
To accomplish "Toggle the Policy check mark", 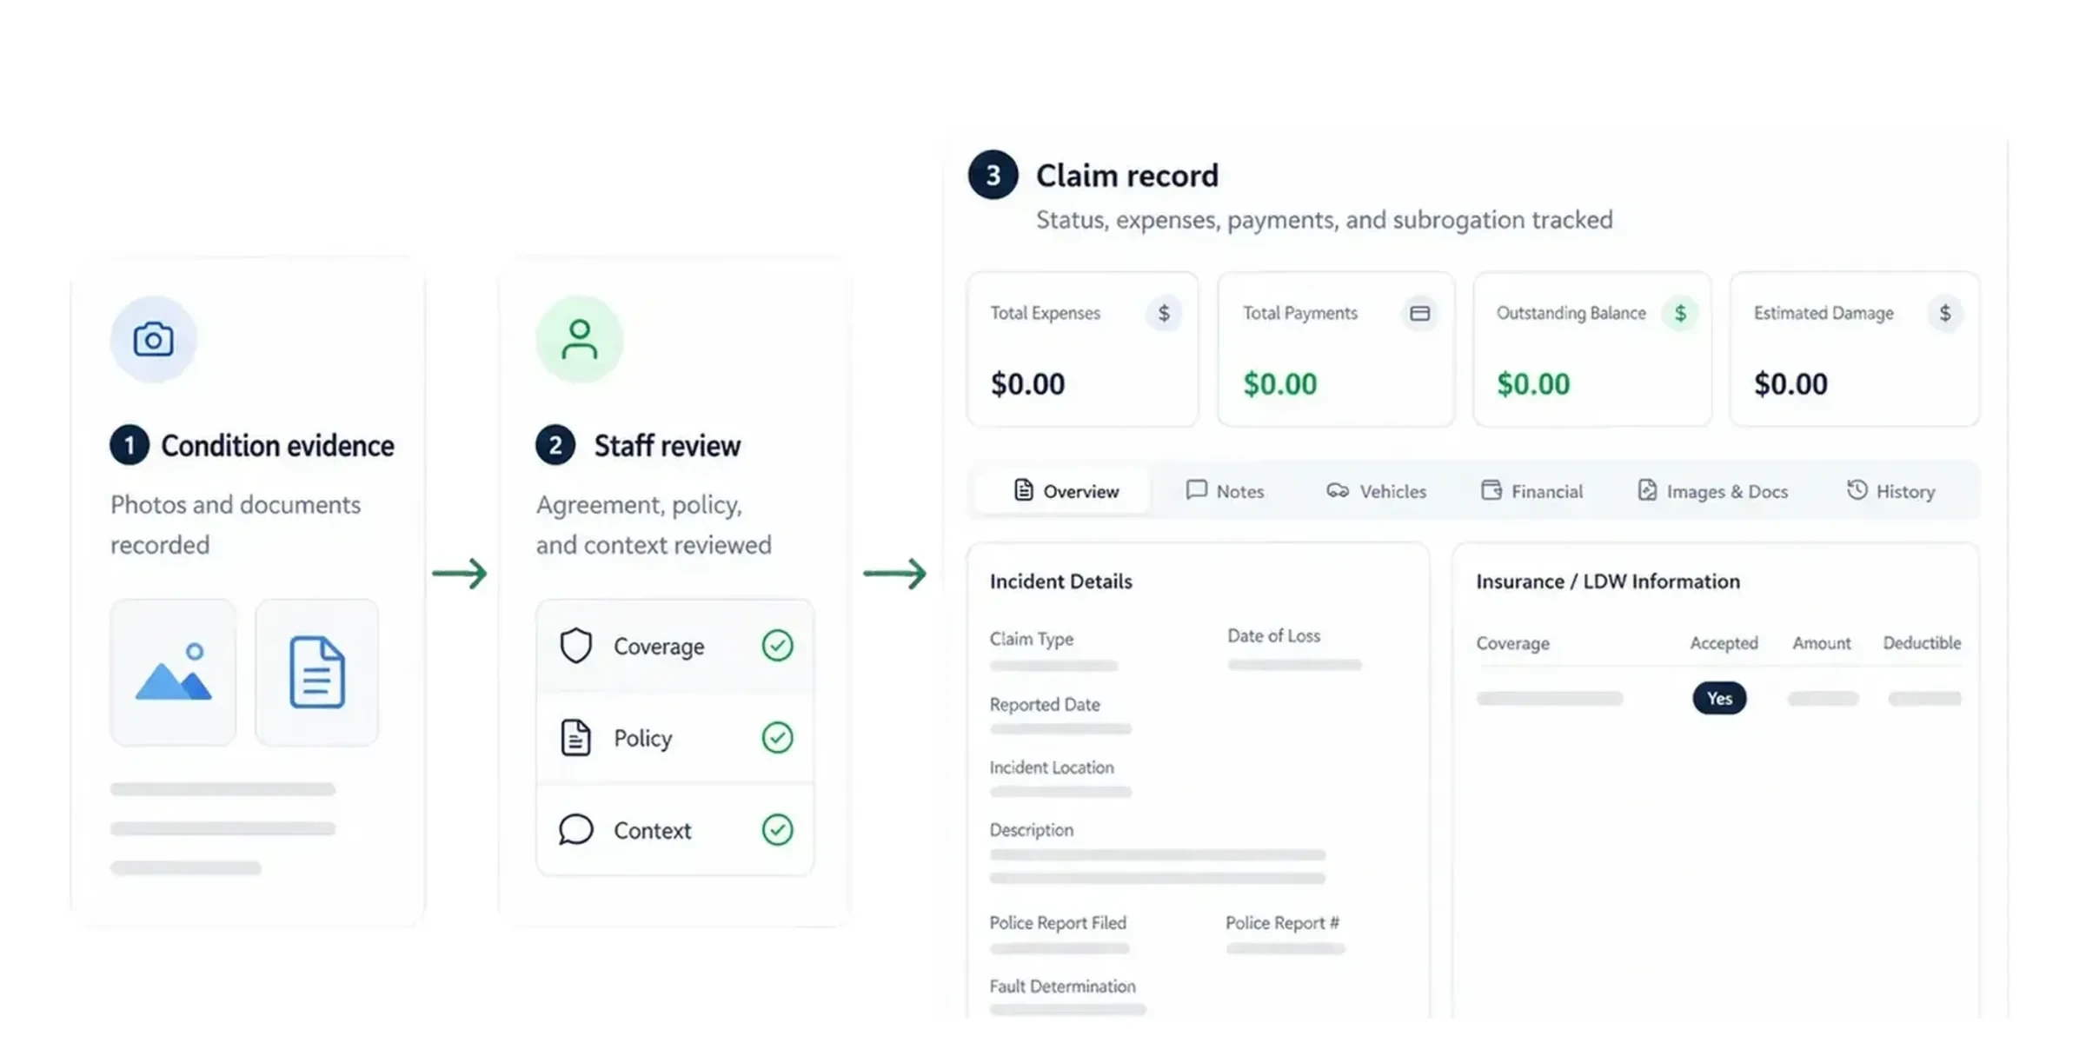I will click(x=777, y=738).
